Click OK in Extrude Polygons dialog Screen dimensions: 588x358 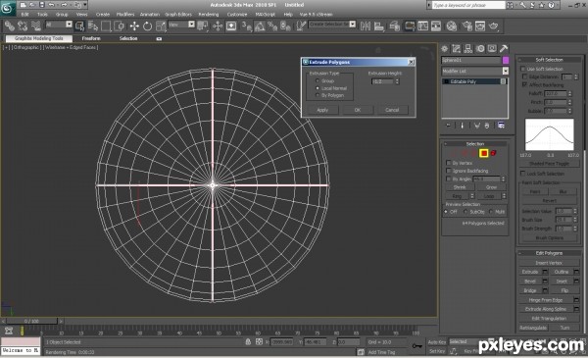click(358, 110)
